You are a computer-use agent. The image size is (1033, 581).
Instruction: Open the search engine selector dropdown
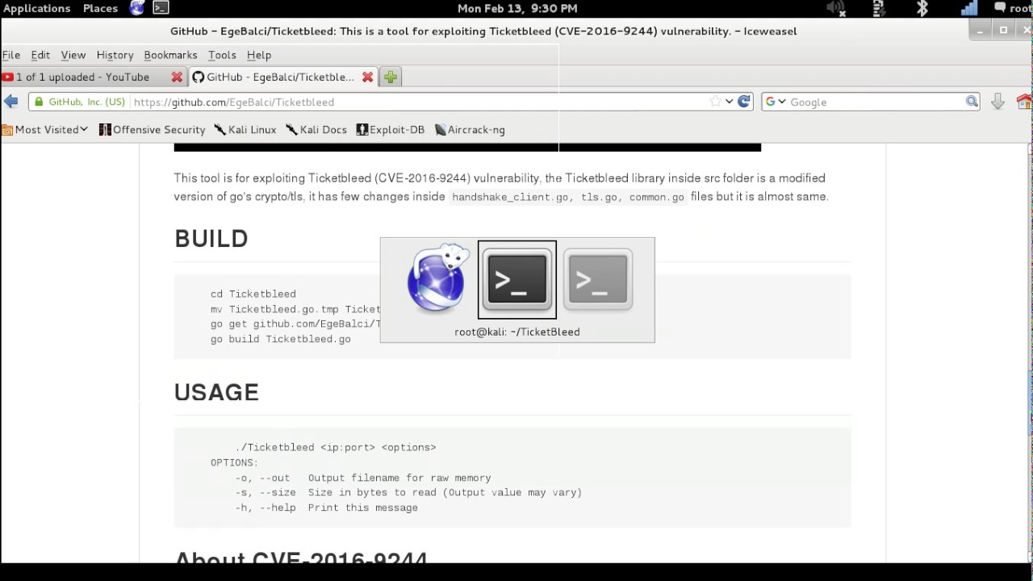pyautogui.click(x=775, y=102)
